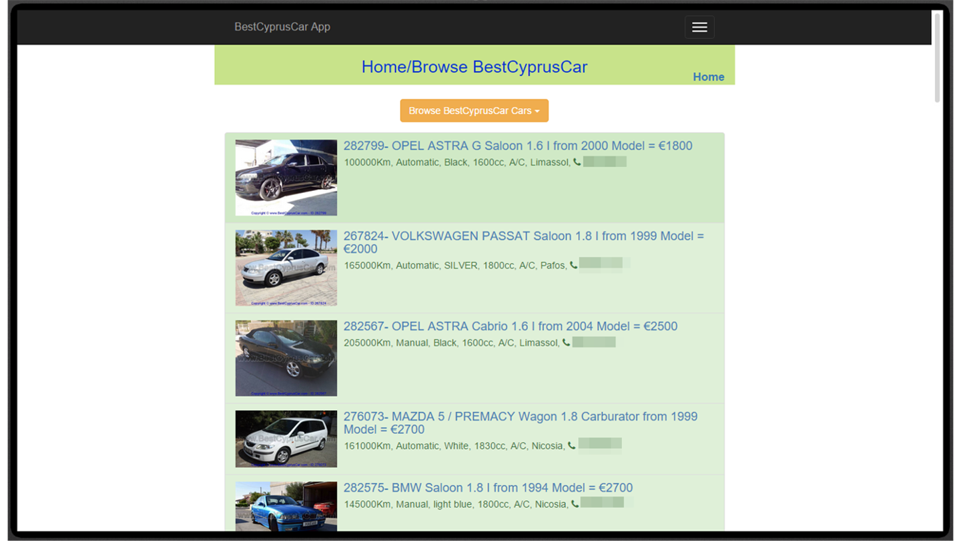Open the MAZDA 5 / PREMACY Wagon listing title
Viewport: 961px width, 541px height.
coord(521,423)
